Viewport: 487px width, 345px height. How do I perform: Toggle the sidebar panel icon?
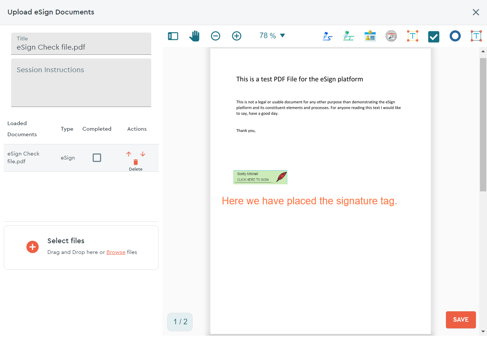tap(173, 36)
